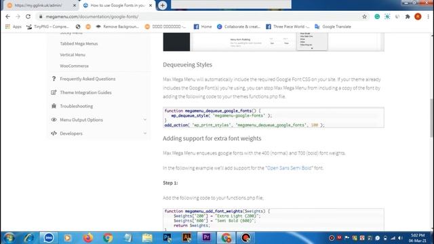Open the TinyPNG bookmark
Image resolution: width=434 pixels, height=244 pixels.
[47, 26]
